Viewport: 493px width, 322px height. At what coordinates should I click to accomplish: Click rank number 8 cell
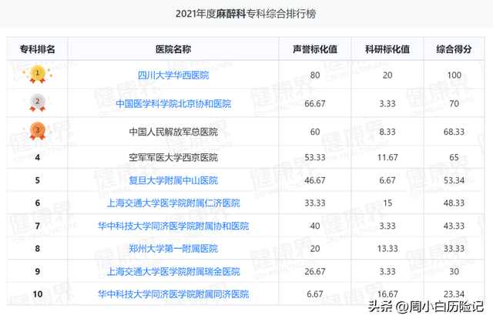click(38, 248)
